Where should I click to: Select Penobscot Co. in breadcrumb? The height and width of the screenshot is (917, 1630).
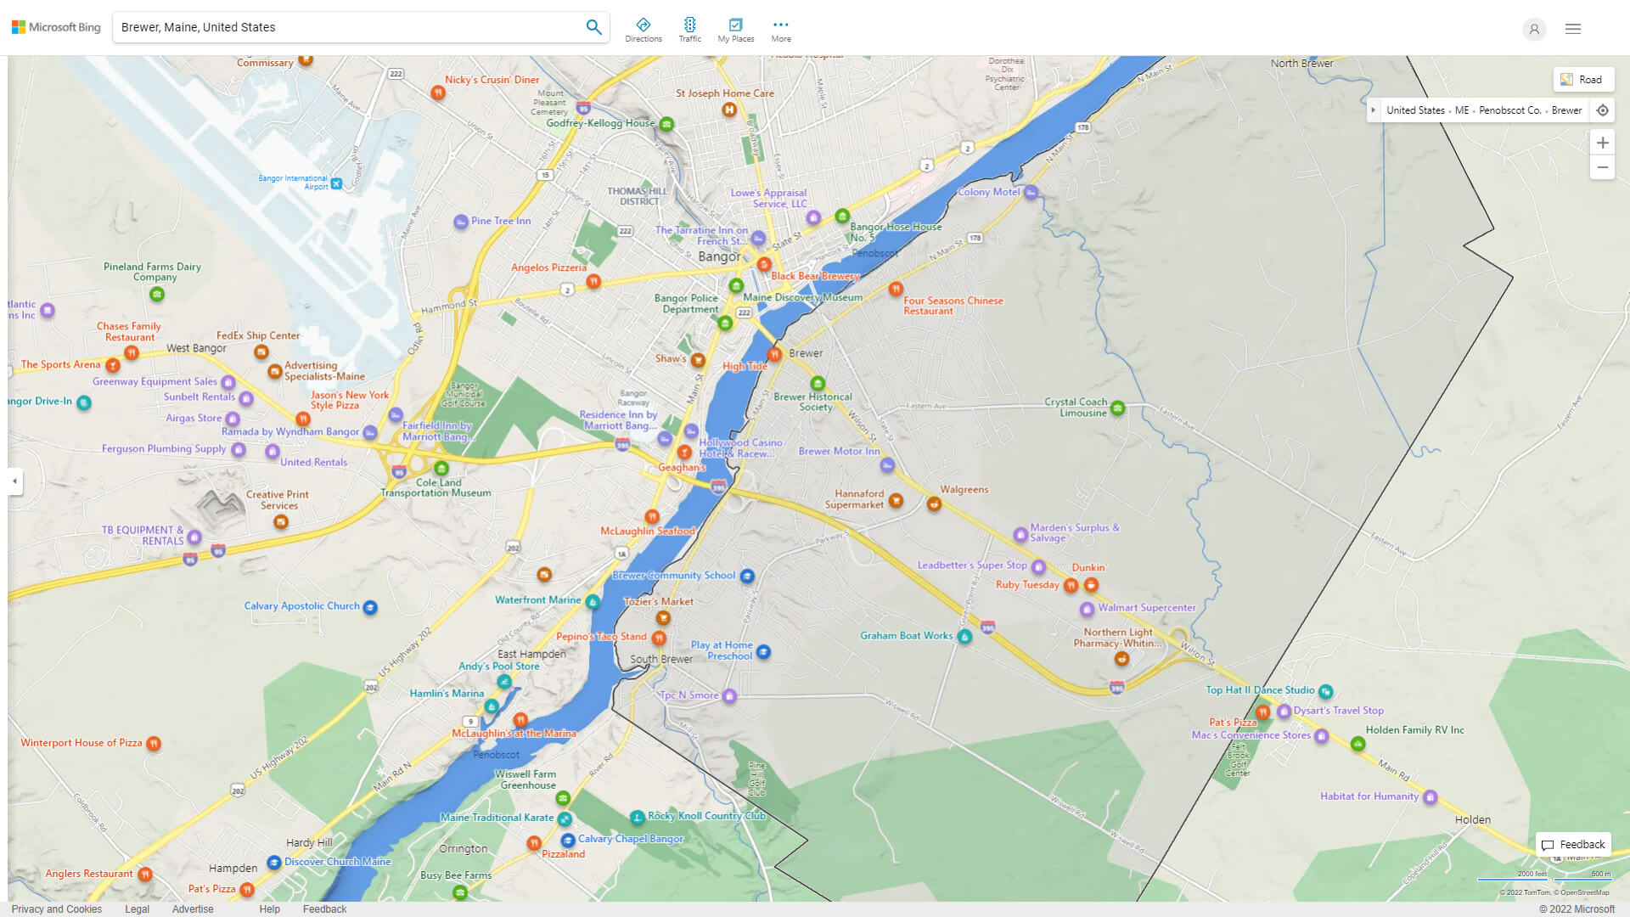[1509, 110]
